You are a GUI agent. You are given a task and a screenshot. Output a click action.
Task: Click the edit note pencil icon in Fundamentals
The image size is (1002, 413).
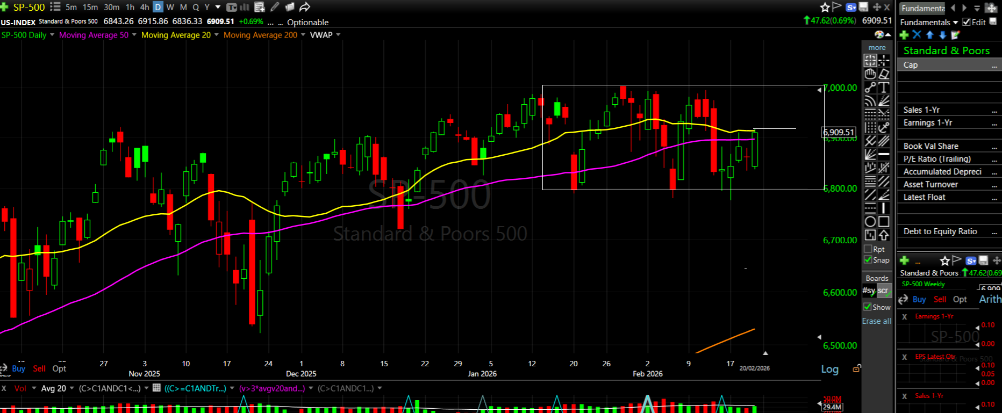[x=955, y=35]
